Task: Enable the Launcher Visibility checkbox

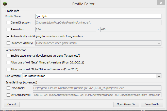Action: click(8, 43)
